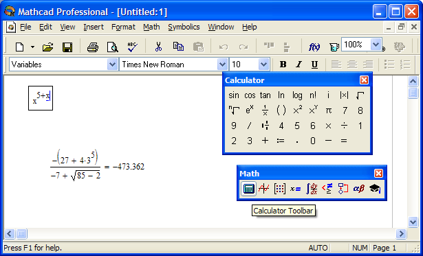
Task: Insert parentheses from Calculator palette
Action: (281, 110)
